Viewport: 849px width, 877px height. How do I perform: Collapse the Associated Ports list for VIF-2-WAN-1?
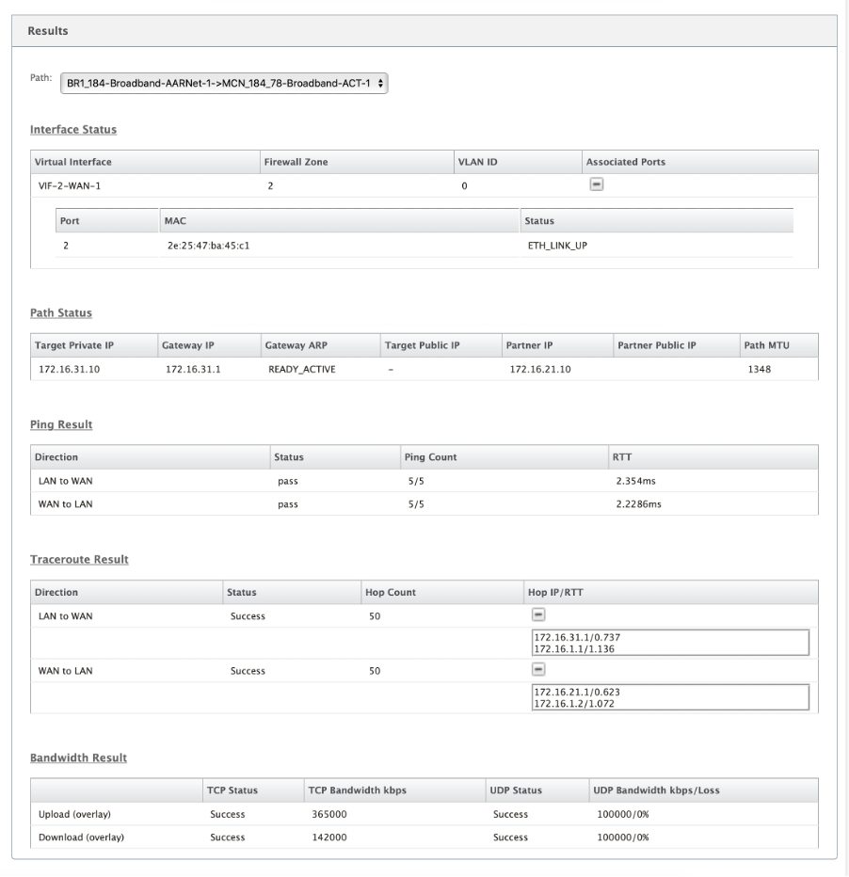point(596,184)
